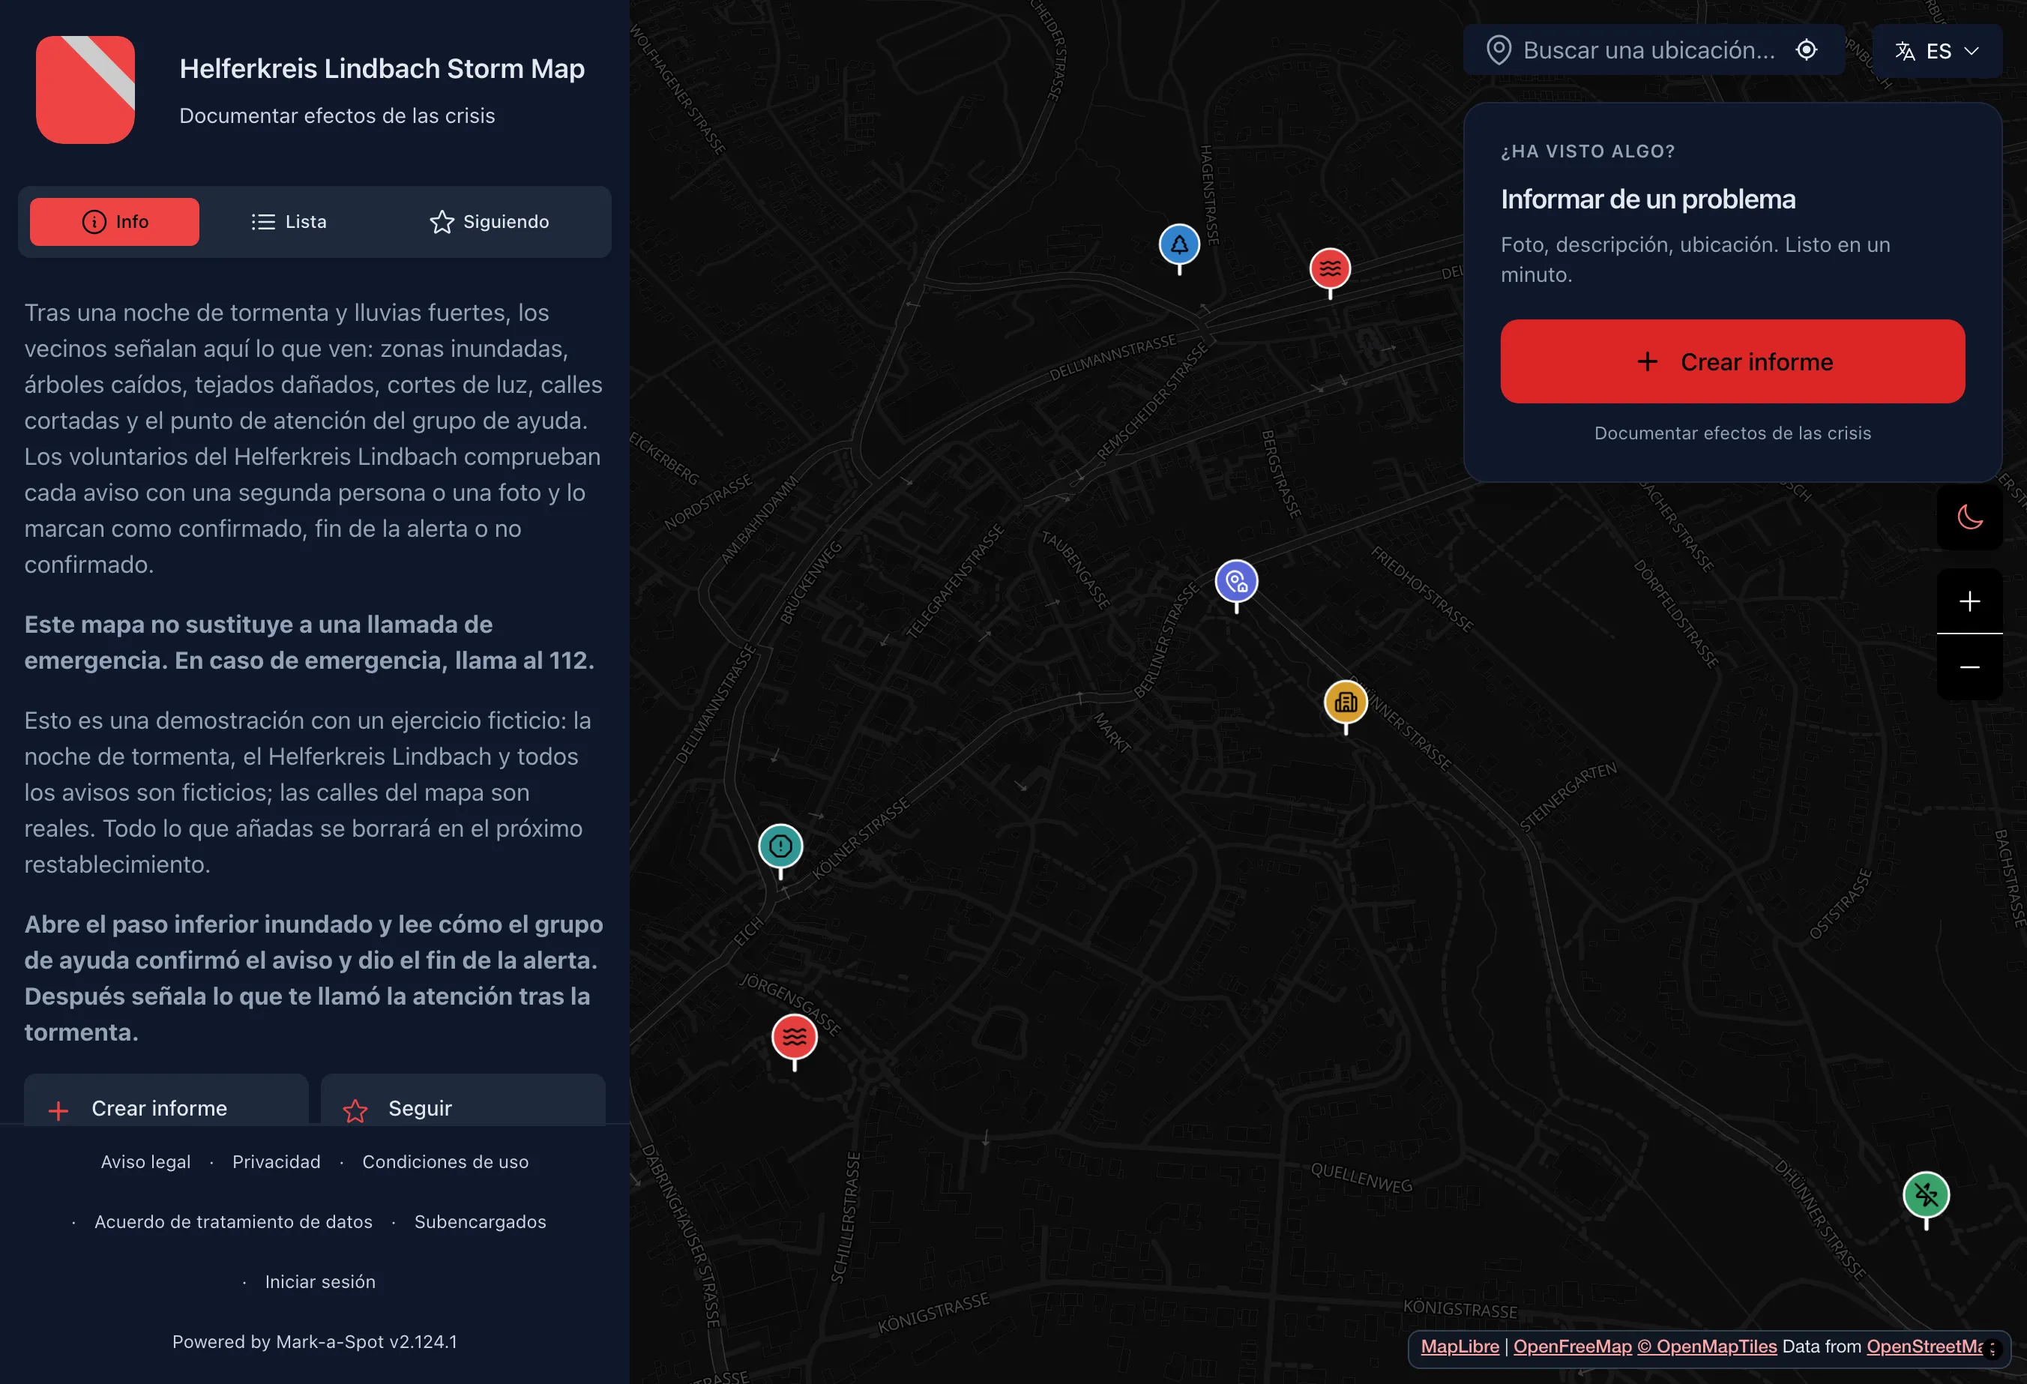Image resolution: width=2027 pixels, height=1384 pixels.
Task: Open the Condiciones de uso link
Action: [x=446, y=1161]
